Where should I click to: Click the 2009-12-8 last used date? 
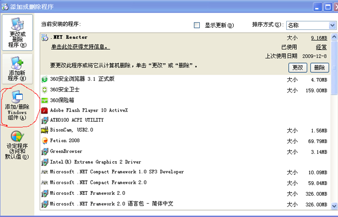pyautogui.click(x=315, y=56)
